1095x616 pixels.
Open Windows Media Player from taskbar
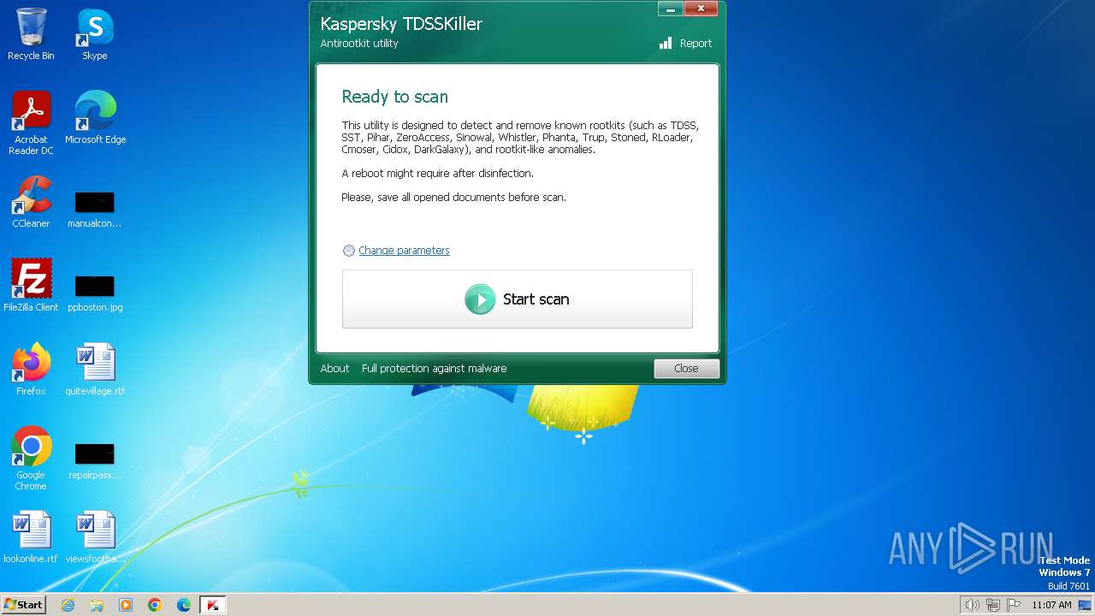[126, 605]
